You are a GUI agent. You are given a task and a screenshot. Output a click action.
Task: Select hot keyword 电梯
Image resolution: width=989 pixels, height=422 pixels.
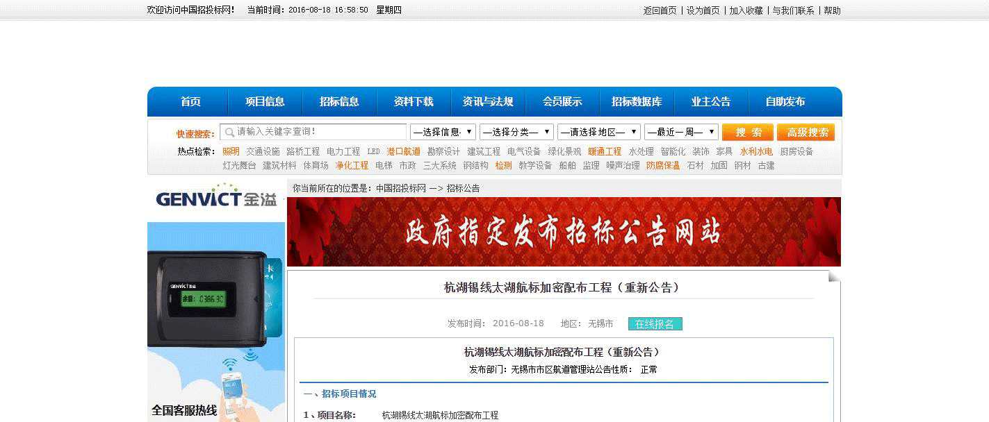click(384, 165)
